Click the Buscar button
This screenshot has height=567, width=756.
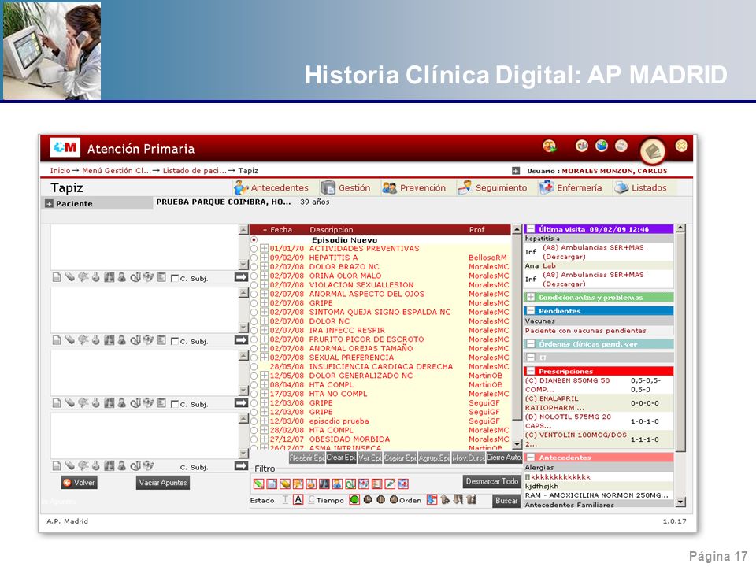point(506,501)
